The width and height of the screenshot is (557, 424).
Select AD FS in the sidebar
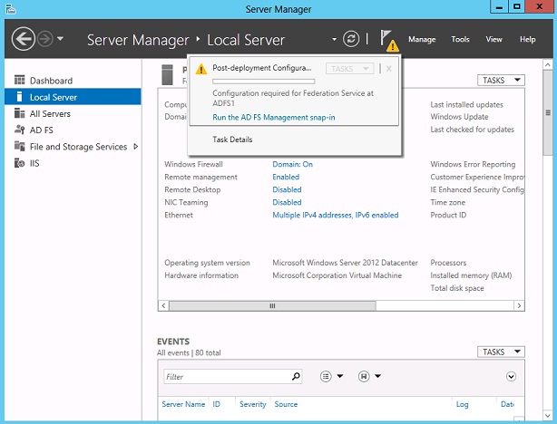[73, 130]
